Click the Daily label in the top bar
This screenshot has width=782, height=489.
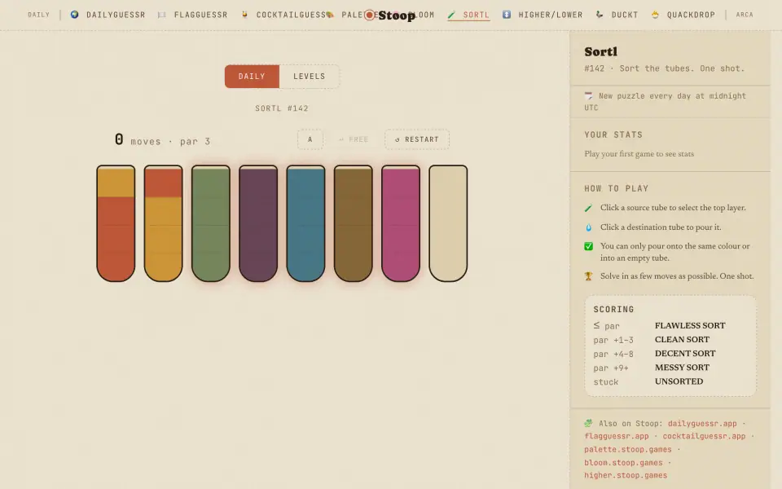(x=38, y=15)
